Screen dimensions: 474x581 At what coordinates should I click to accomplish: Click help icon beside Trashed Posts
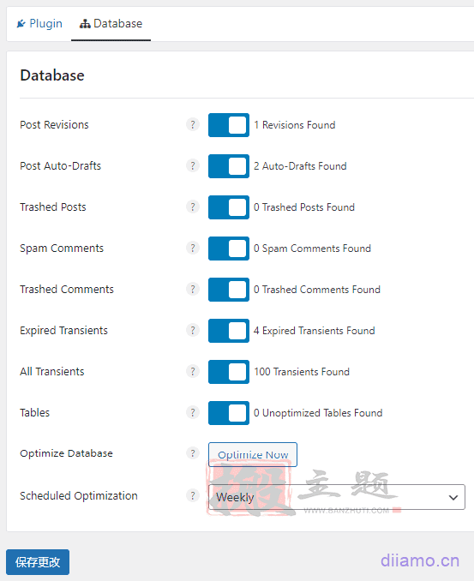click(193, 207)
